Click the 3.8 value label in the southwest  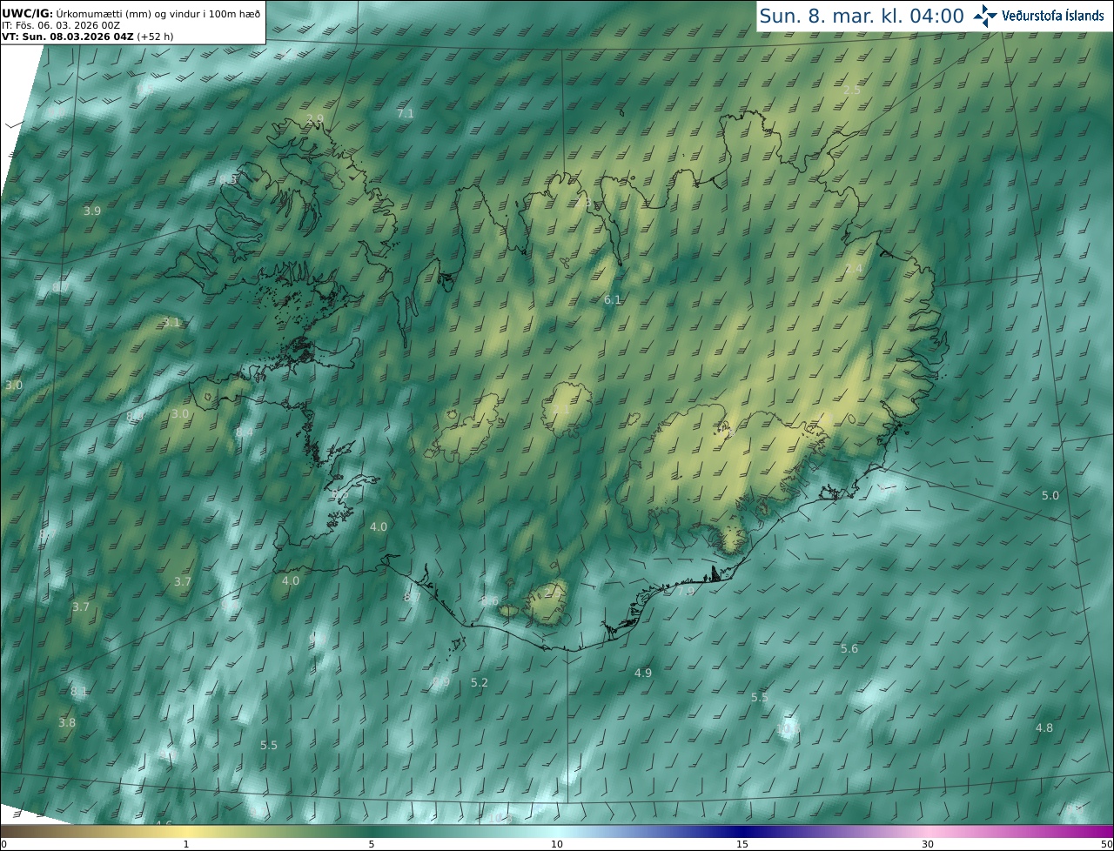click(67, 723)
